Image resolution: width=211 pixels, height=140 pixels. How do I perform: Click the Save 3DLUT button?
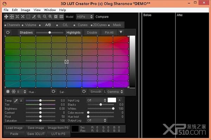click(36, 134)
